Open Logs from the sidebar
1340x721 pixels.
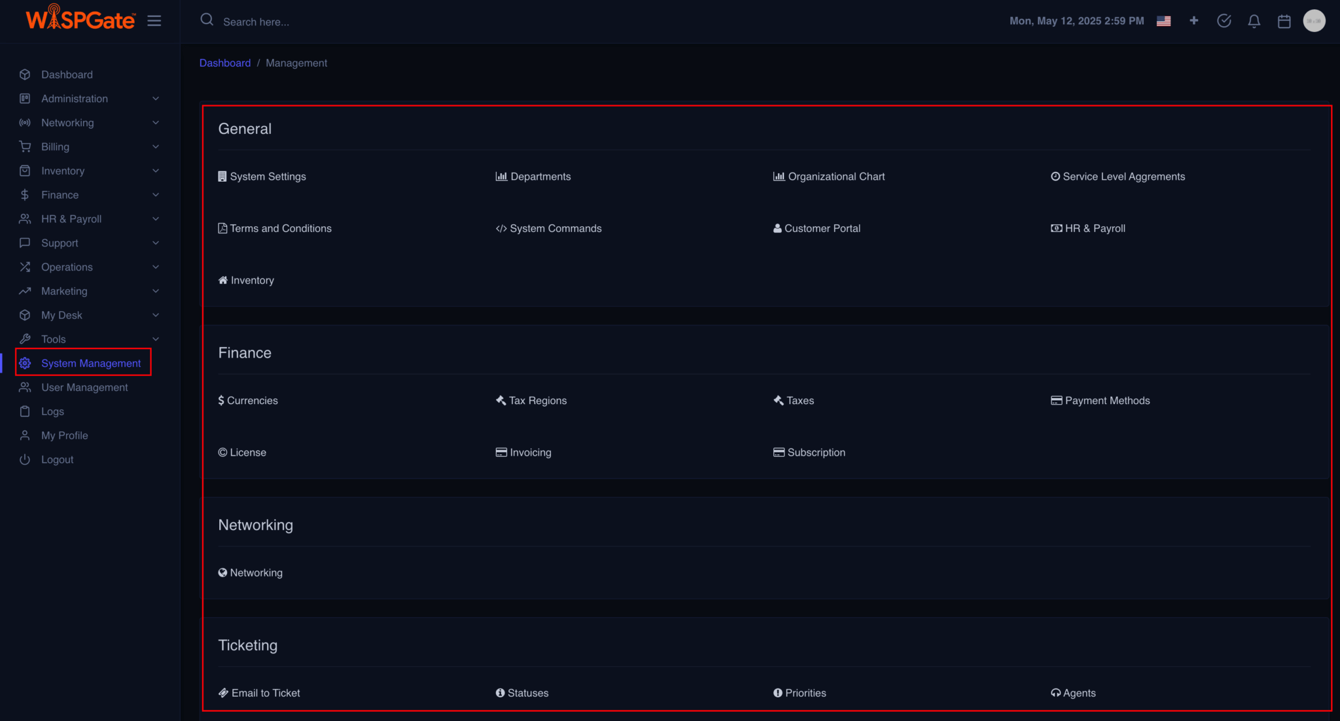click(x=52, y=412)
